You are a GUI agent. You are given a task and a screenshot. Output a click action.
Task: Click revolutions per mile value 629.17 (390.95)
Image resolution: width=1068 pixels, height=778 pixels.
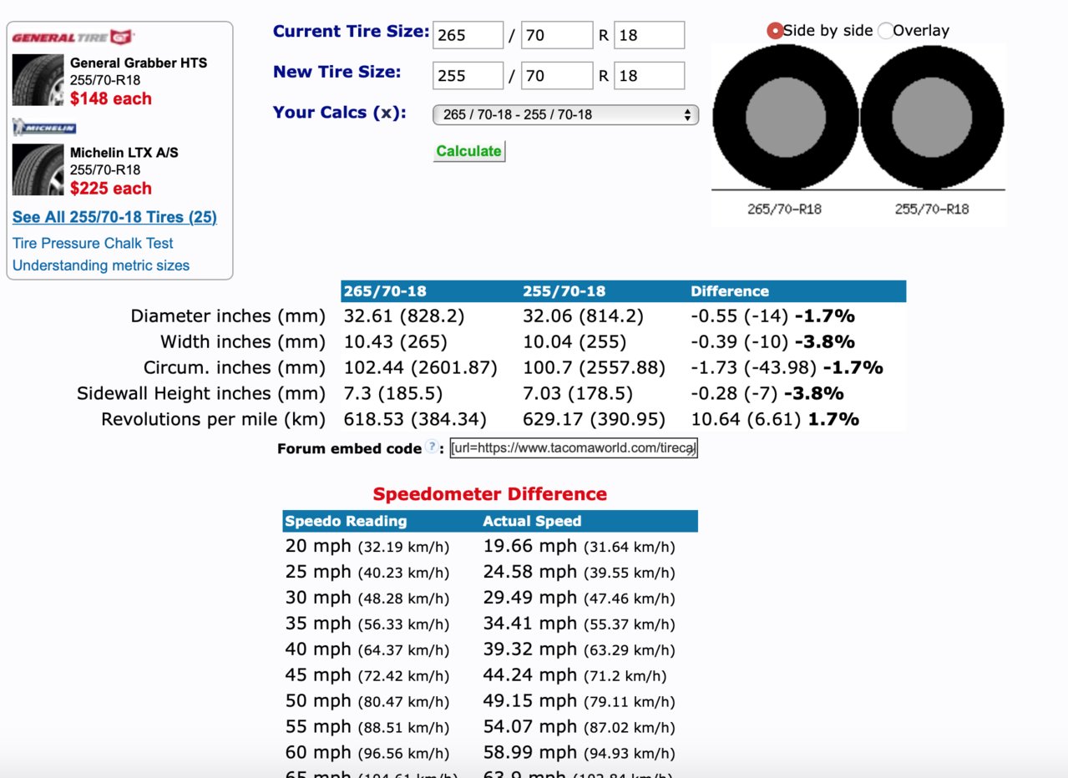coord(595,419)
